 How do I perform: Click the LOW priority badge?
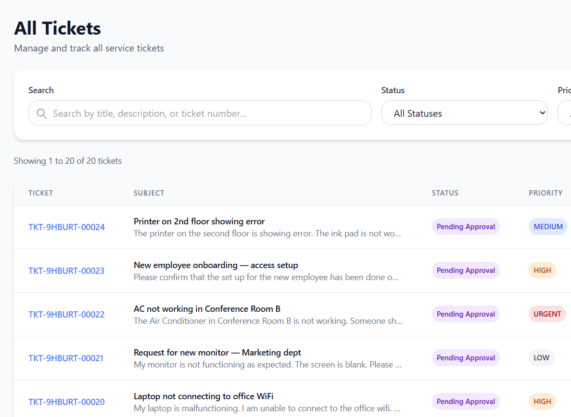pyautogui.click(x=541, y=358)
